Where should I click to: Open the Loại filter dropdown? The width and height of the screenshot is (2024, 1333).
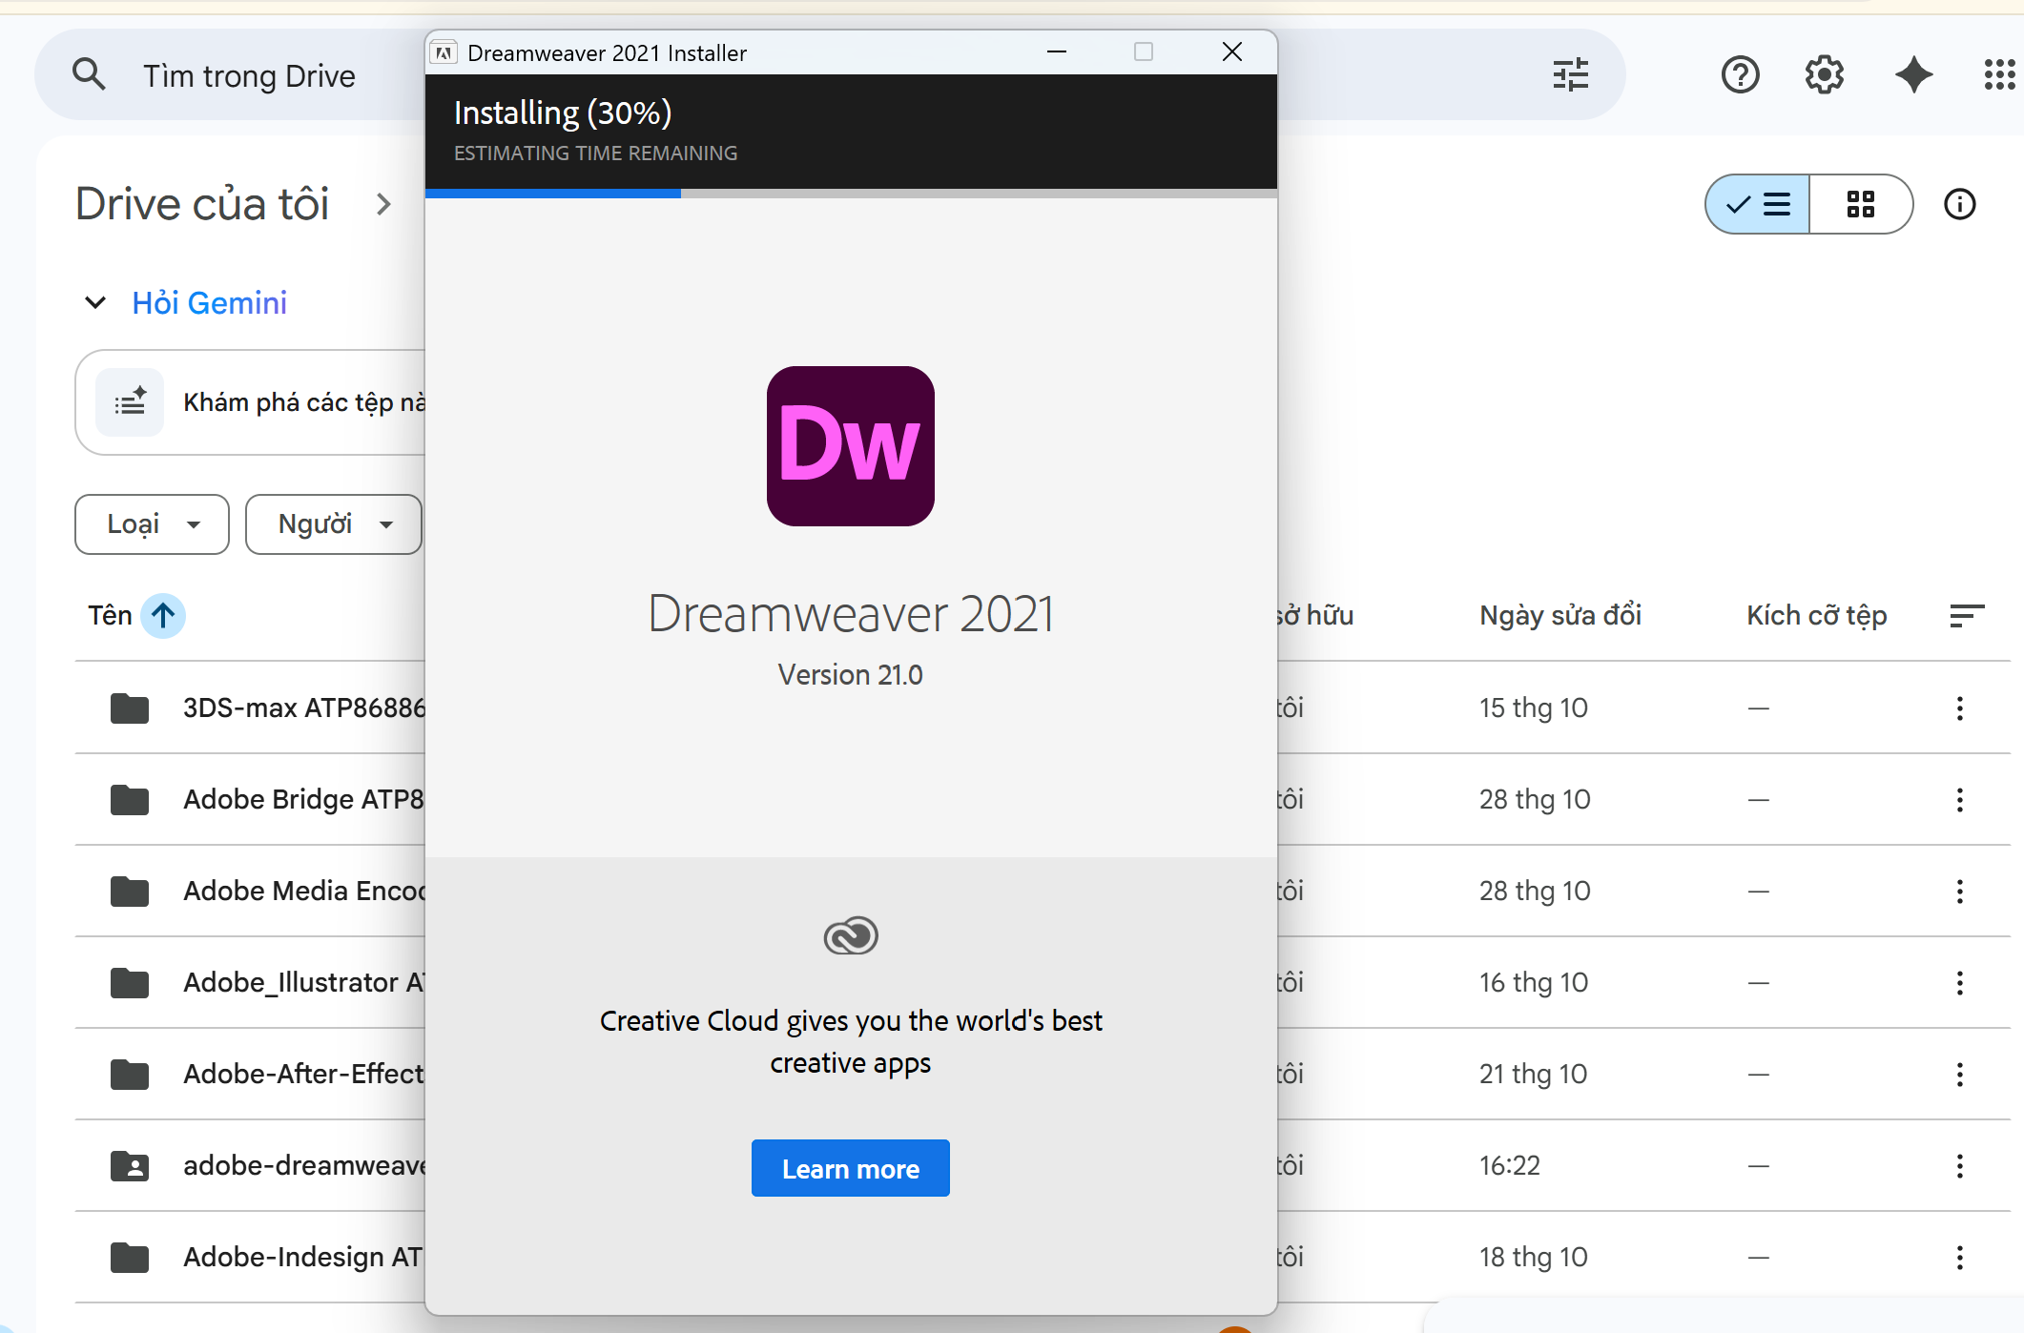[151, 523]
